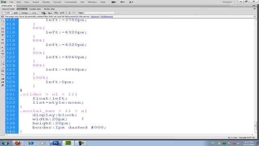This screenshot has width=259, height=146.
Task: Click the Format Source Code icon
Action: click(2, 86)
